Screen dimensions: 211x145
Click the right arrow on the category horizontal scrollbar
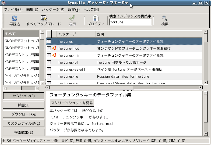coord(37,88)
